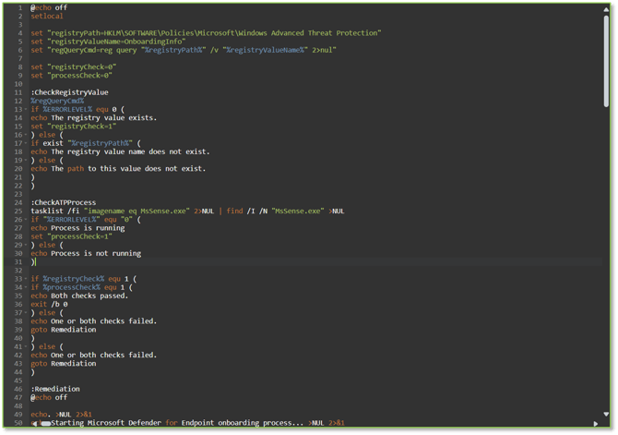The width and height of the screenshot is (618, 435).
Task: Click the vertical scrollbar up arrow
Action: tap(606, 9)
